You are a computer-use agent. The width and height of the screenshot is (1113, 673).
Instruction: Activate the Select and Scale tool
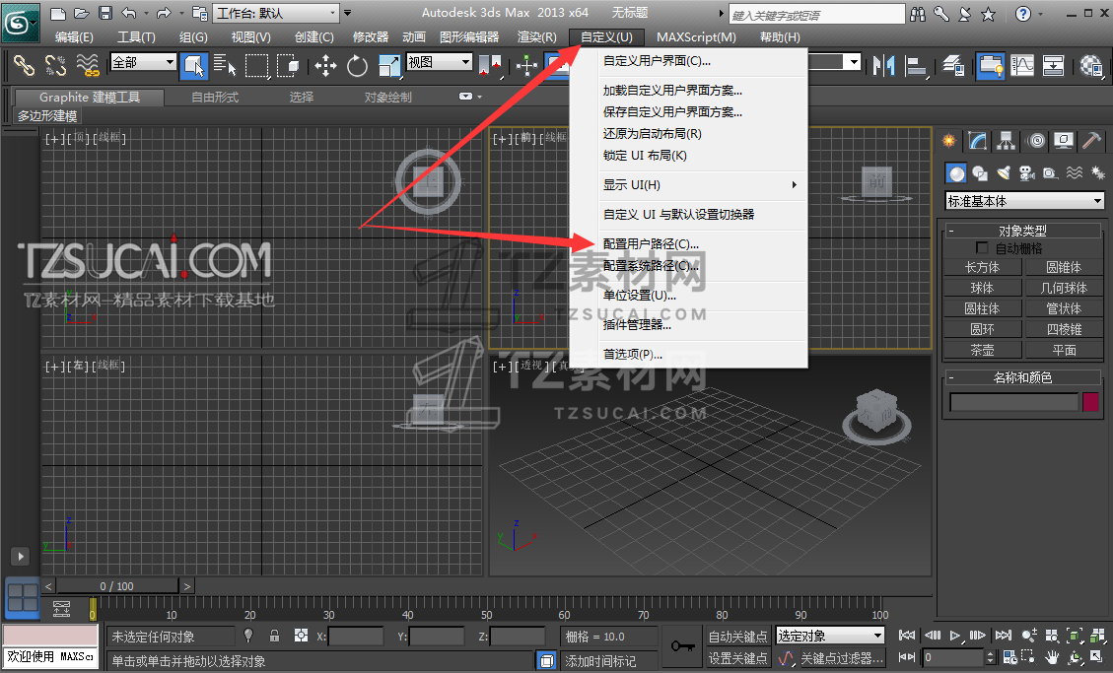389,66
